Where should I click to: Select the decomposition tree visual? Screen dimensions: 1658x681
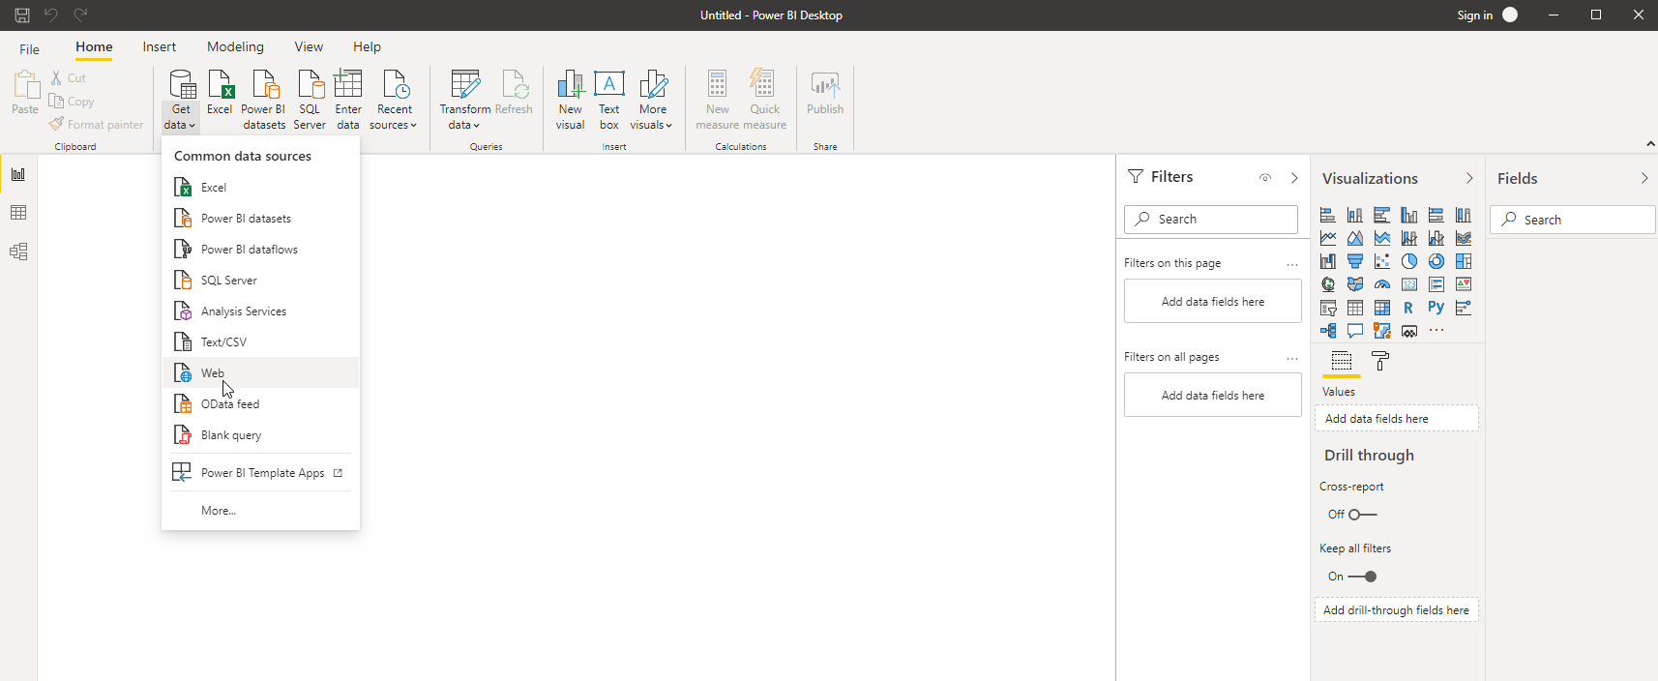(1328, 331)
